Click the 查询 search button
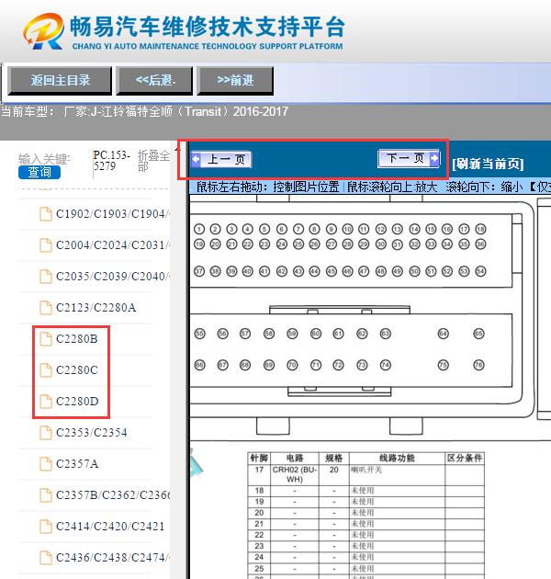This screenshot has width=551, height=579. point(39,172)
